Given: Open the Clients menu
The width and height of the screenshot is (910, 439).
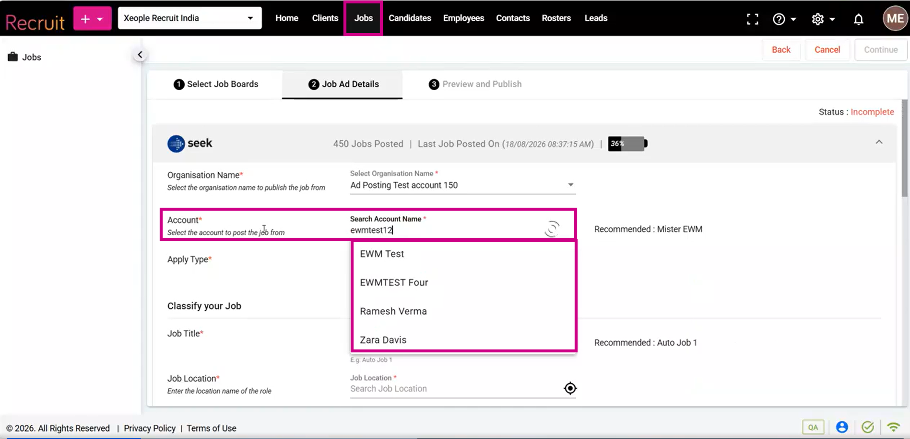Looking at the screenshot, I should (325, 18).
